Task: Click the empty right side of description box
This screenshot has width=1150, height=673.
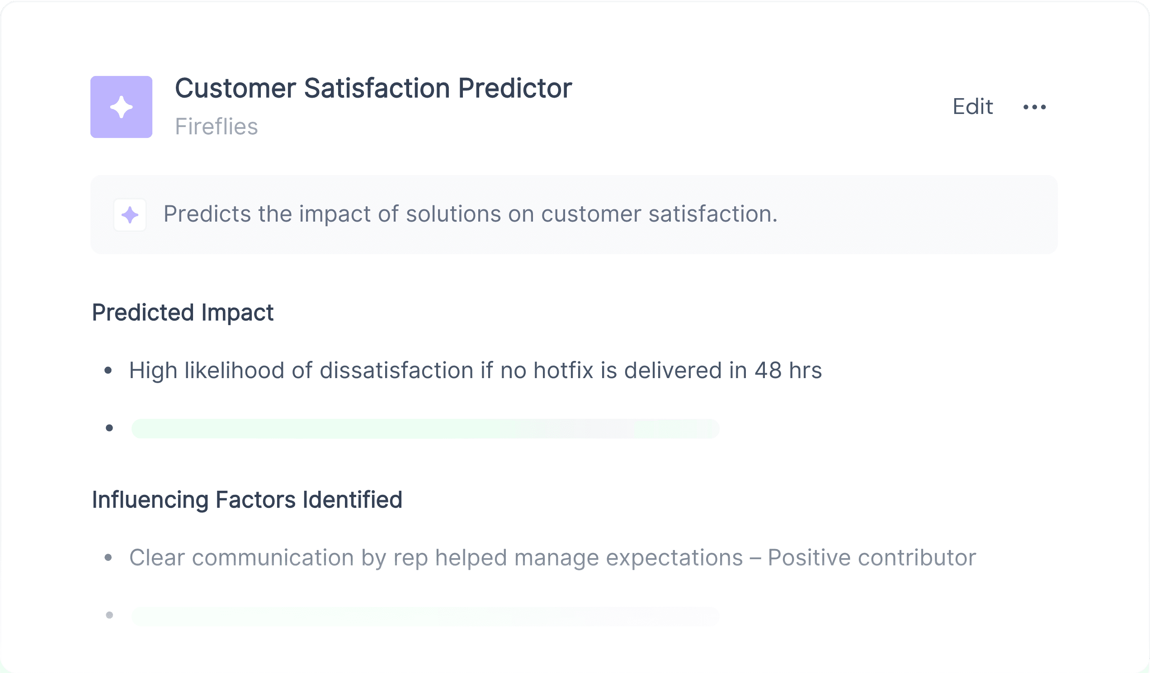Action: click(936, 214)
